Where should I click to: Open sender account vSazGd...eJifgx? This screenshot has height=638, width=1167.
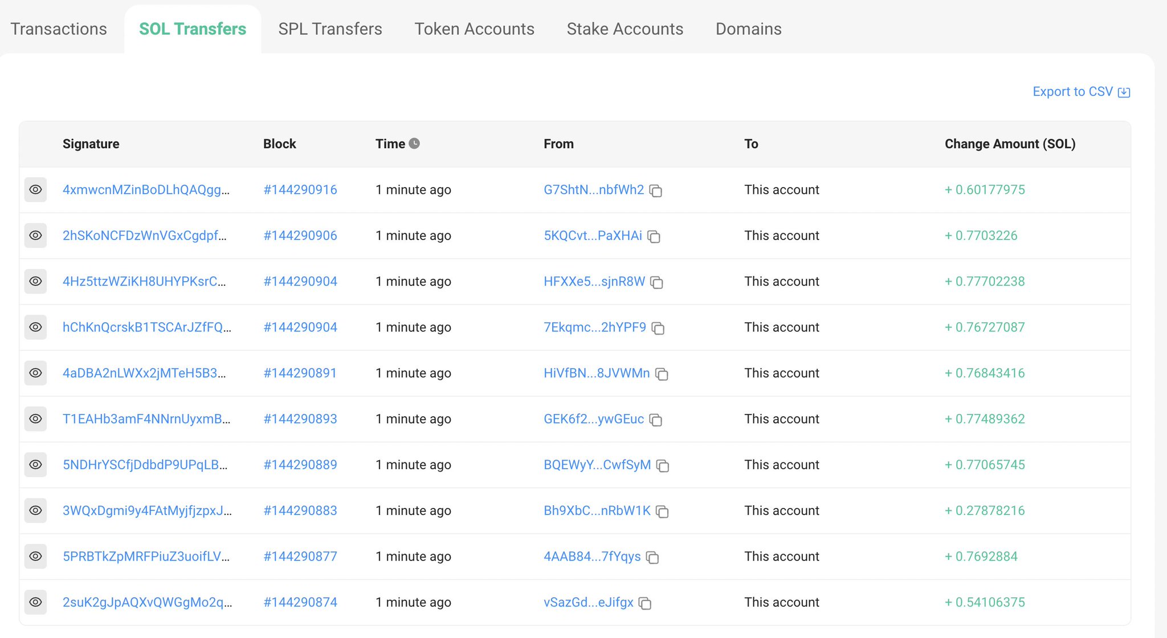589,602
